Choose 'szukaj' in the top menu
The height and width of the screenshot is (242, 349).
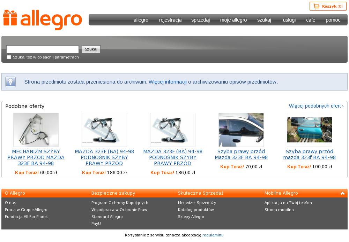click(x=264, y=20)
